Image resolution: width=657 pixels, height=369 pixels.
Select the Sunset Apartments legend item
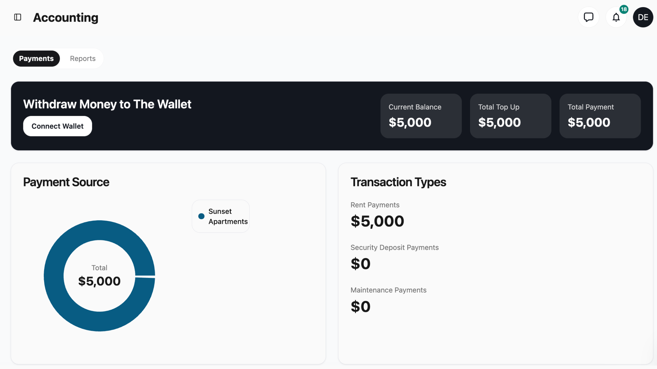coord(227,216)
